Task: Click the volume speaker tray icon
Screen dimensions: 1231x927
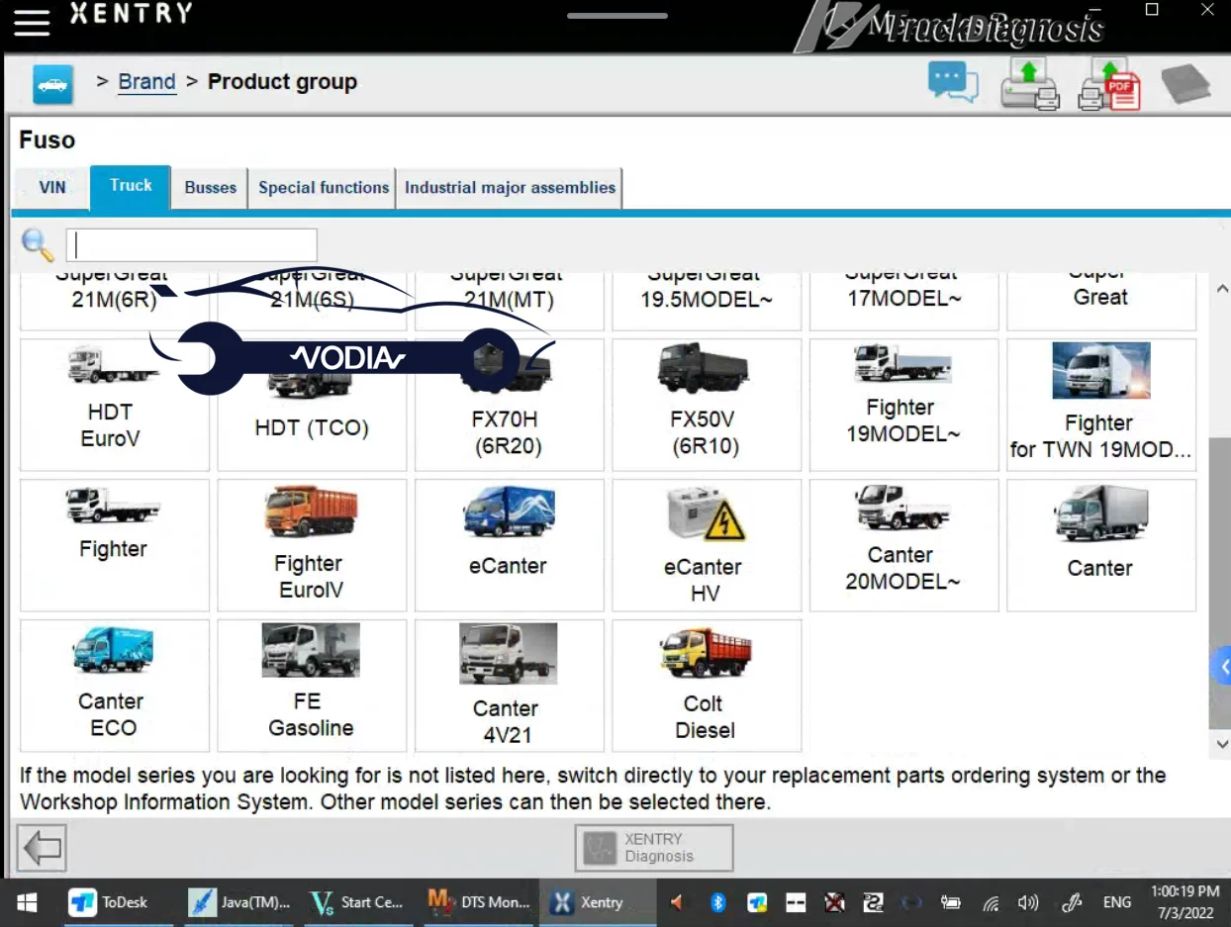Action: point(1028,902)
